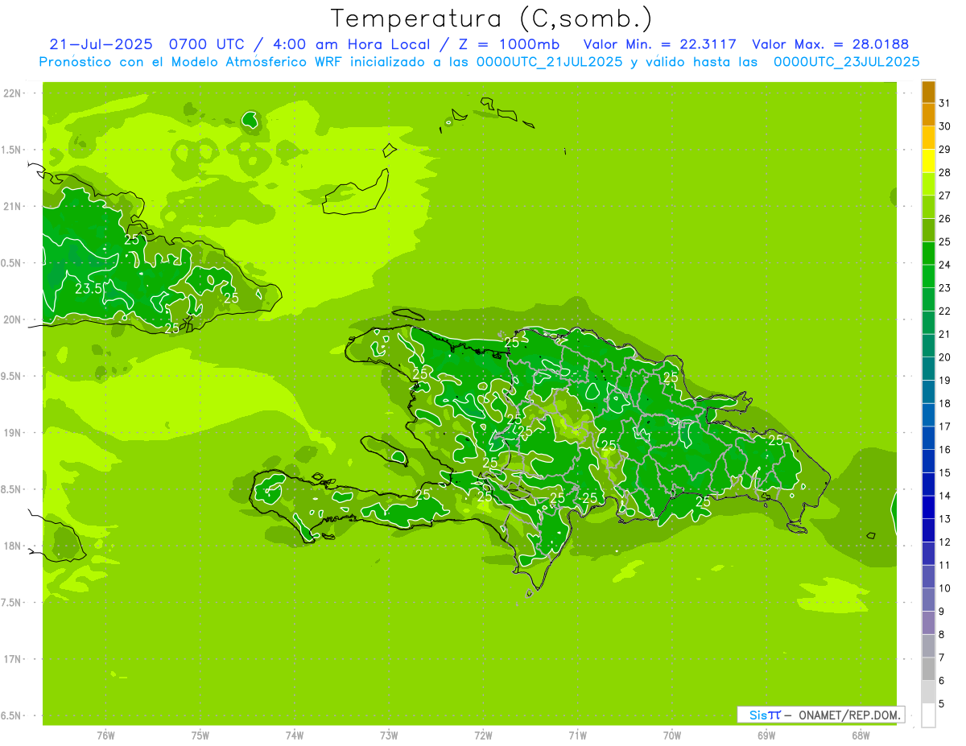Click the '76W' longitude axis label
966x746 pixels.
tap(105, 735)
